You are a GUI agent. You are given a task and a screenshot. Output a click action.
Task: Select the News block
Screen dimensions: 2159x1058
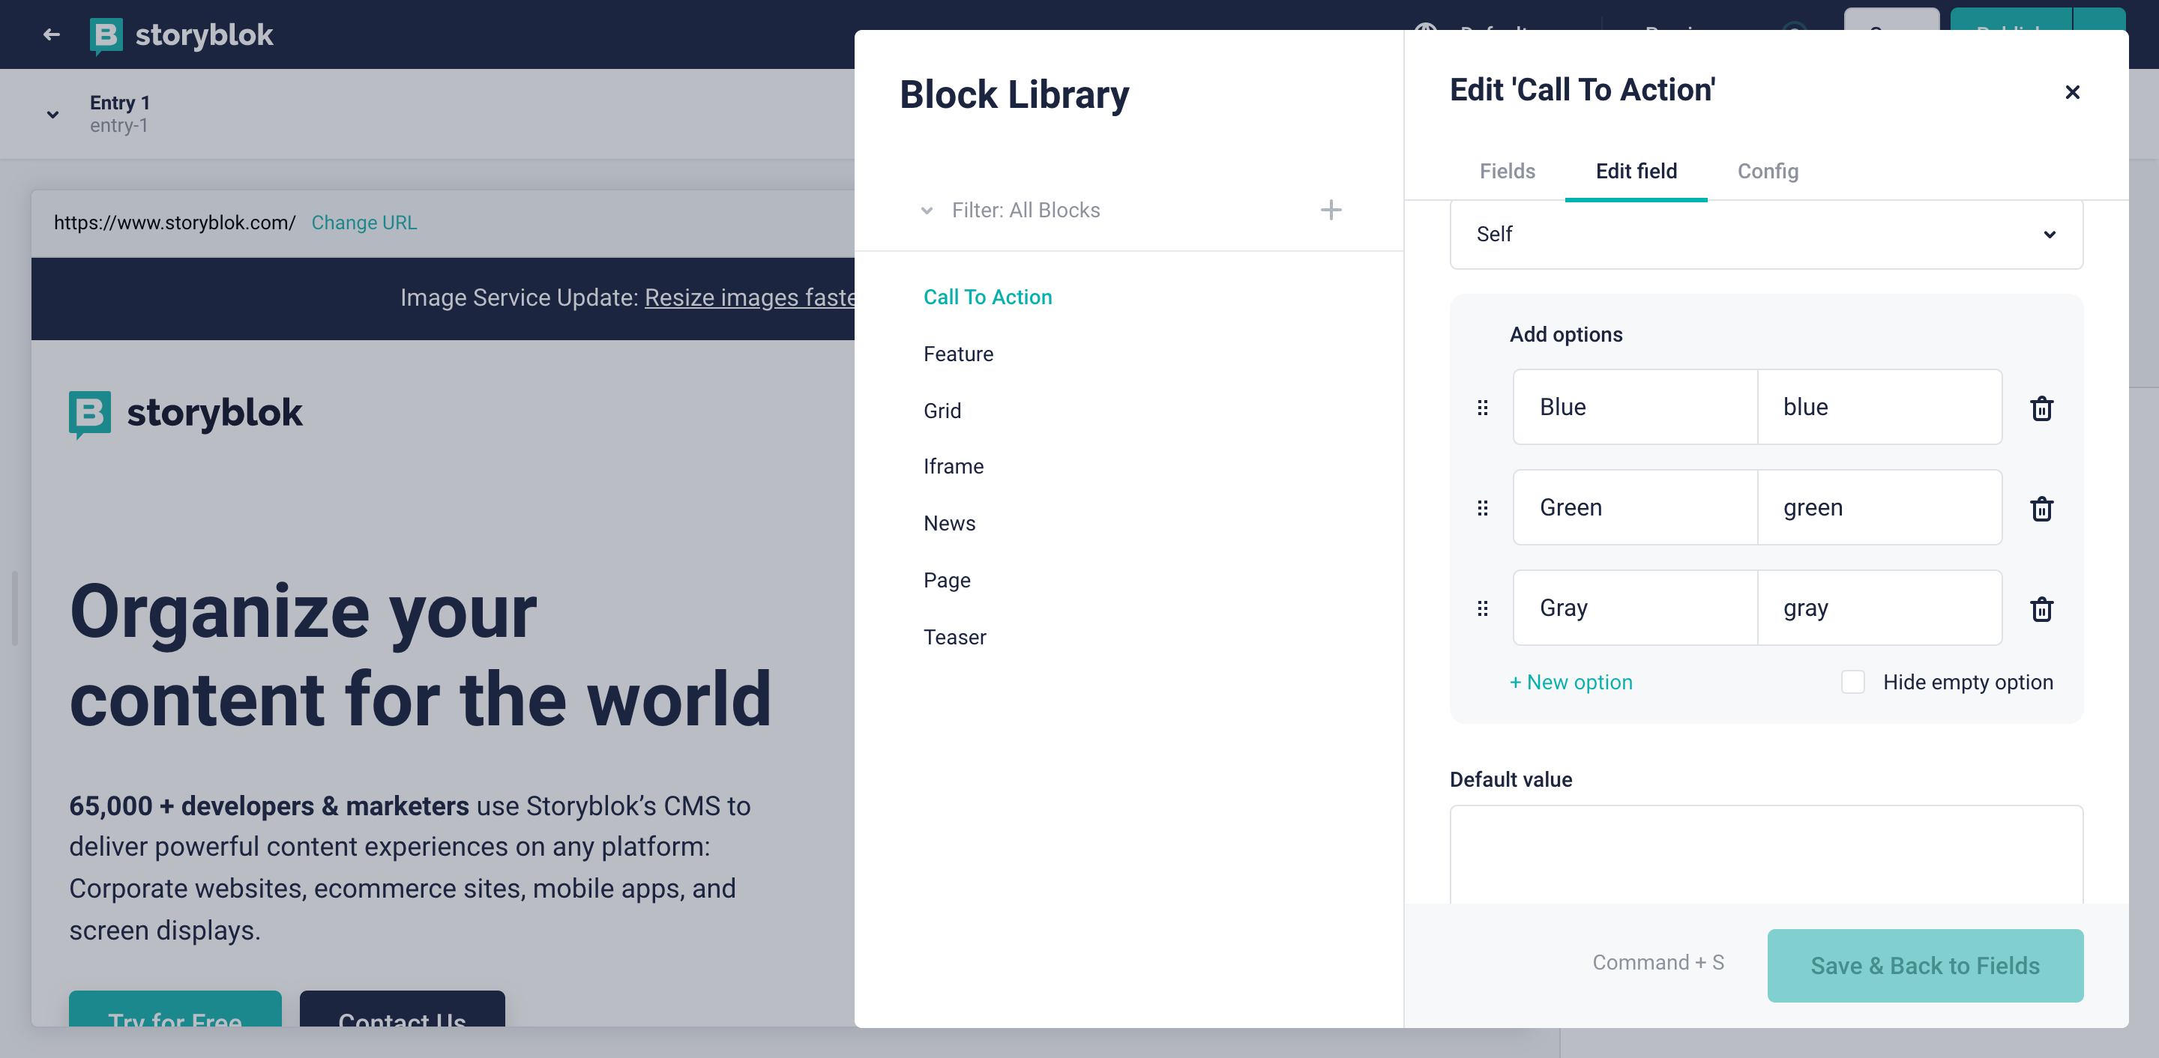(949, 523)
